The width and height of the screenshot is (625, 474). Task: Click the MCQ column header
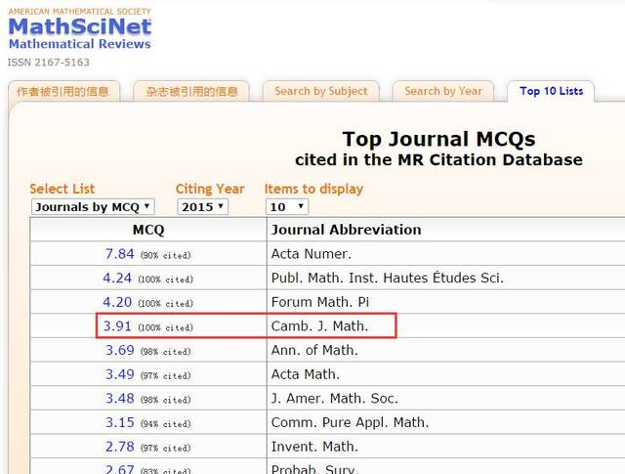[x=148, y=230]
